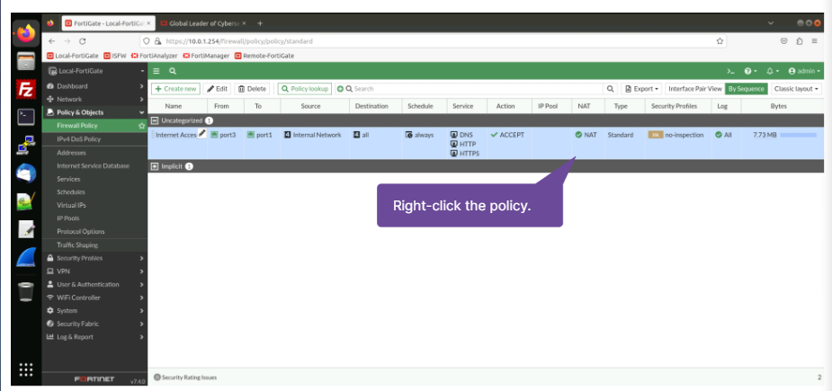Open the Trash dock icon
Viewport: 832px width, 391px height.
click(x=25, y=291)
